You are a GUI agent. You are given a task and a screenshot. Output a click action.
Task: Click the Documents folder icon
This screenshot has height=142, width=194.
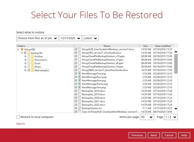point(32,60)
